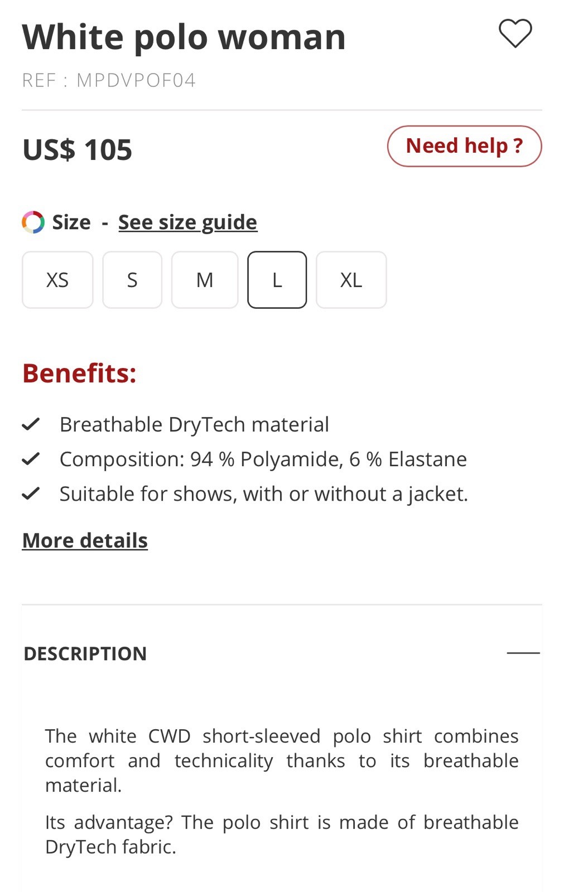Select size XS
This screenshot has width=564, height=892.
point(57,280)
